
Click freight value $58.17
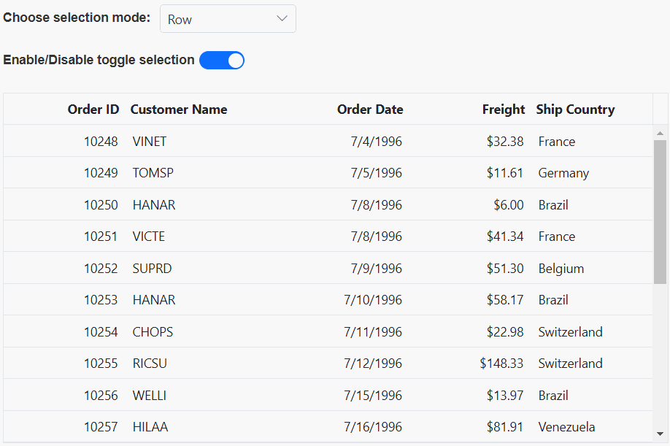tap(505, 300)
